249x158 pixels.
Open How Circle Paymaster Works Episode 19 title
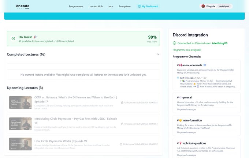[61, 141]
